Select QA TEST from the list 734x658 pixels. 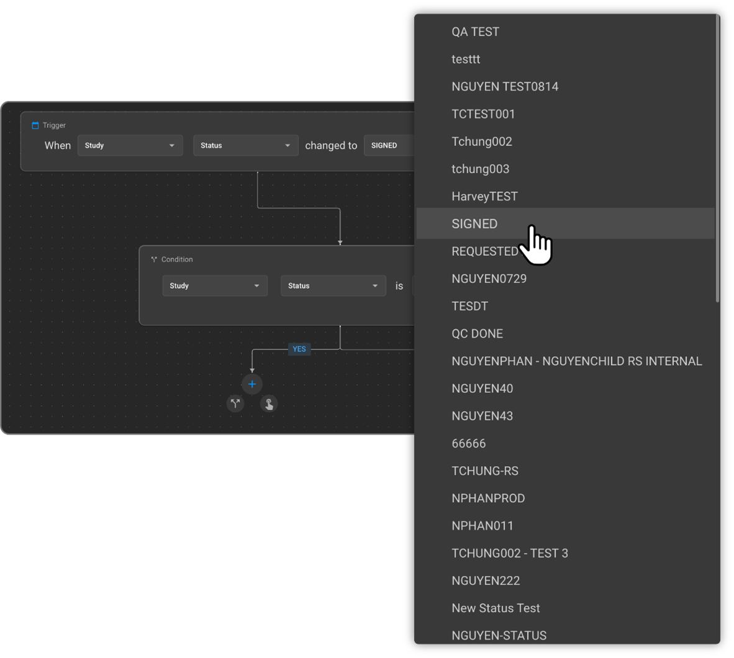pyautogui.click(x=475, y=32)
